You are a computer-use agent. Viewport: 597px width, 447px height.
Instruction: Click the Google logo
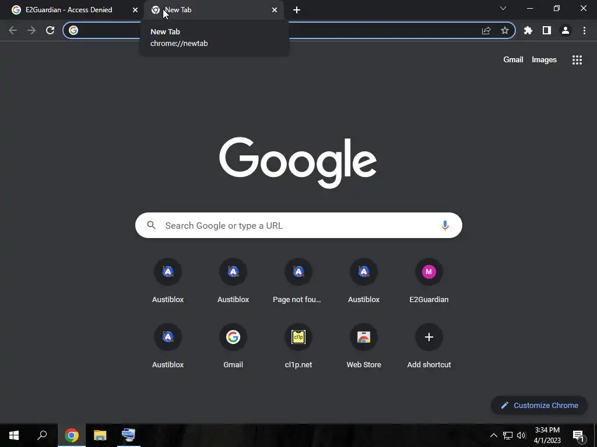(x=298, y=162)
